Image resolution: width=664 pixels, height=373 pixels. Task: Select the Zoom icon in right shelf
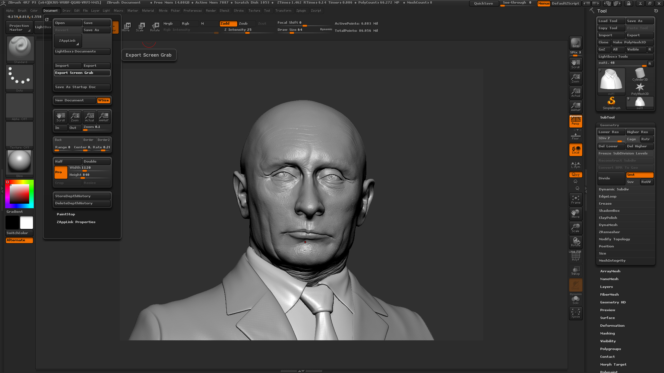click(575, 78)
